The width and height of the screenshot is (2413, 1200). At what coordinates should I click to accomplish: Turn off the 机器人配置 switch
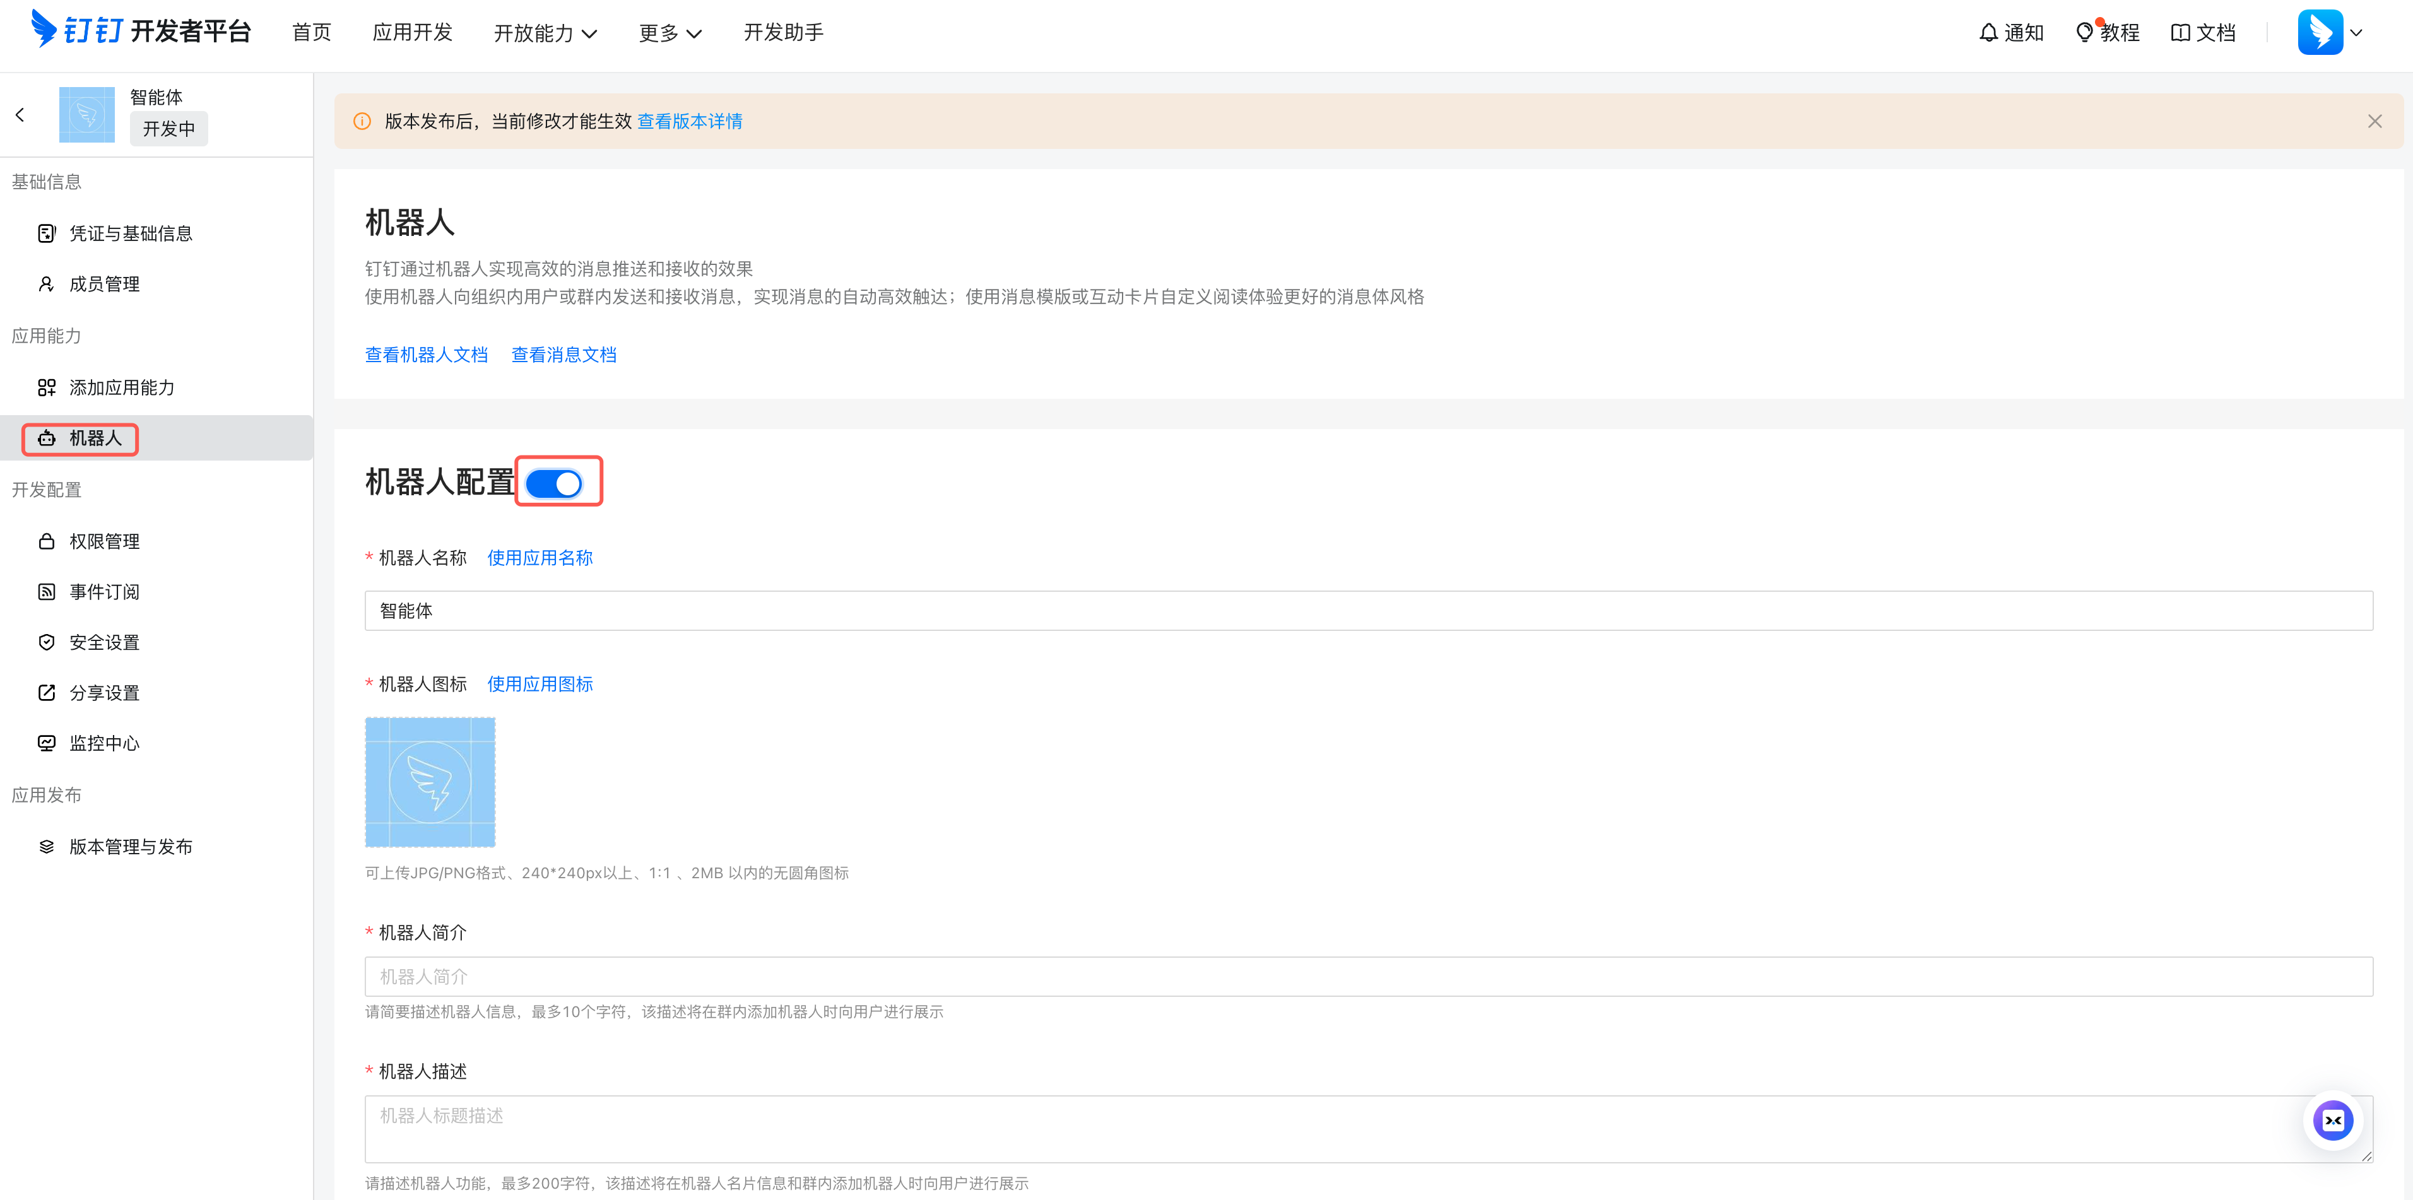[555, 483]
